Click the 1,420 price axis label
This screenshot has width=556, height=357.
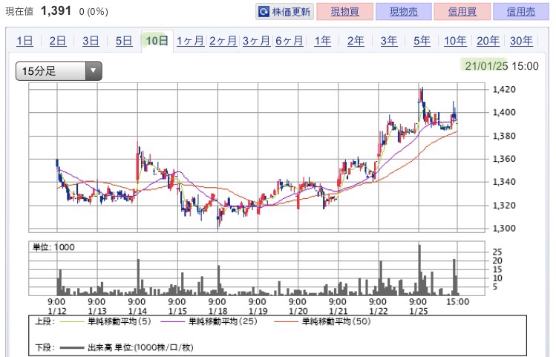pos(504,89)
